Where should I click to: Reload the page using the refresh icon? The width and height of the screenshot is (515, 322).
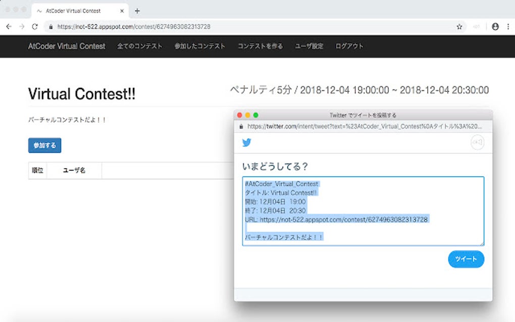(x=34, y=26)
